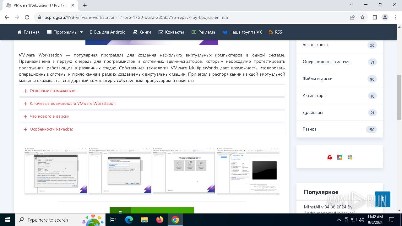Show hidden system tray icons
402x226 pixels.
coord(339,220)
